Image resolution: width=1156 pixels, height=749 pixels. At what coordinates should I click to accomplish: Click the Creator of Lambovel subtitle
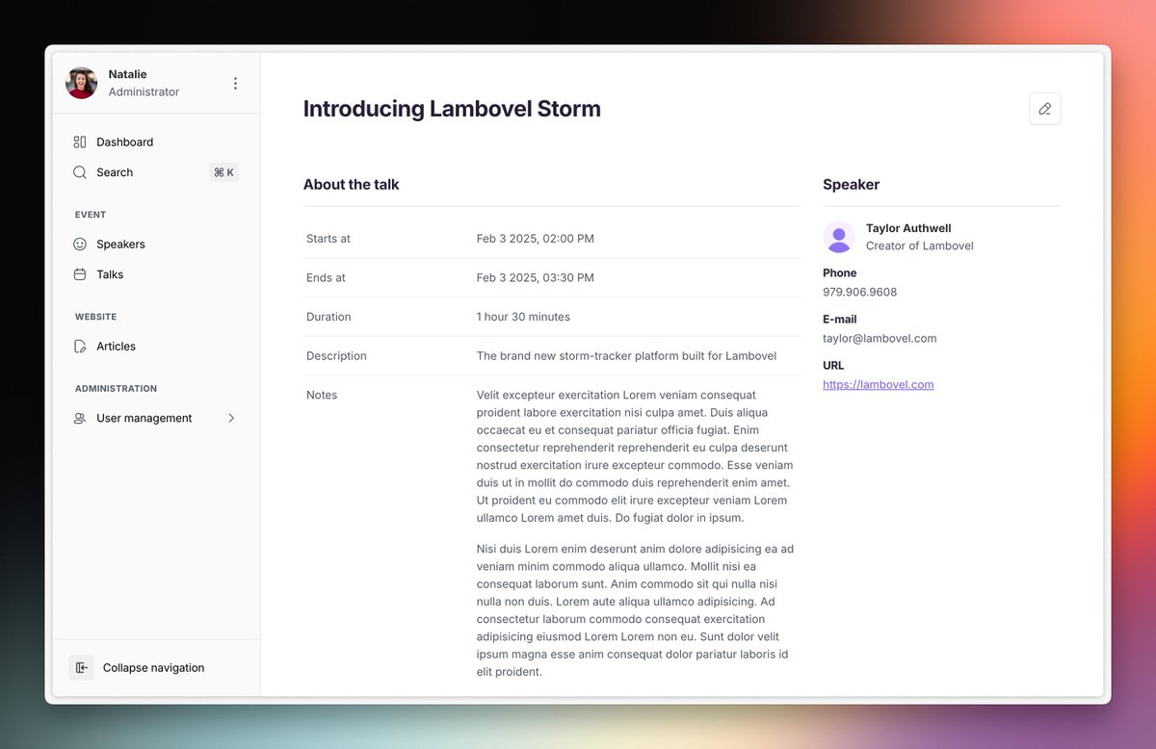click(920, 246)
